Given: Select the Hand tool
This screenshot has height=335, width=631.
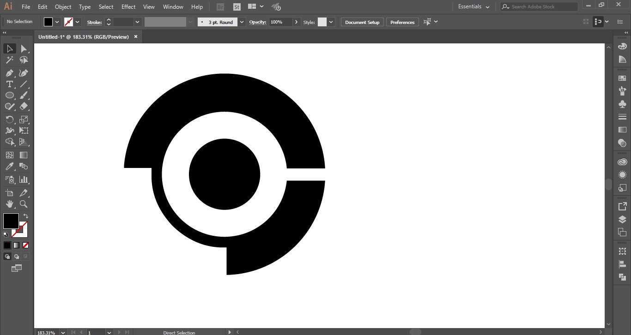Looking at the screenshot, I should pyautogui.click(x=9, y=203).
